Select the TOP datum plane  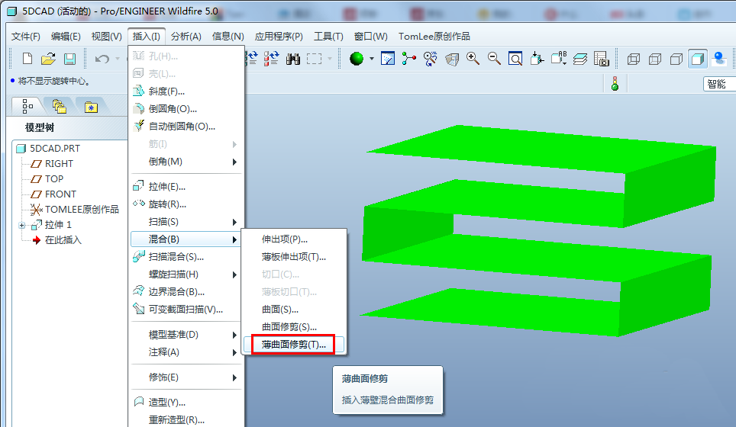point(54,179)
